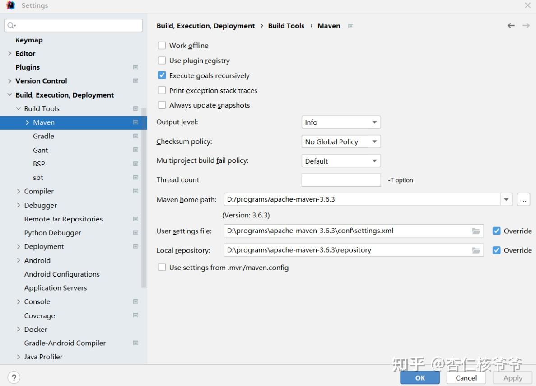The width and height of the screenshot is (536, 386).
Task: Expand the Compiler tree node
Action: coord(19,192)
